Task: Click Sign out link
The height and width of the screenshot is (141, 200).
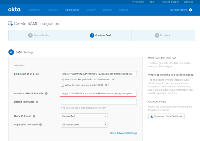Action: click(x=188, y=2)
